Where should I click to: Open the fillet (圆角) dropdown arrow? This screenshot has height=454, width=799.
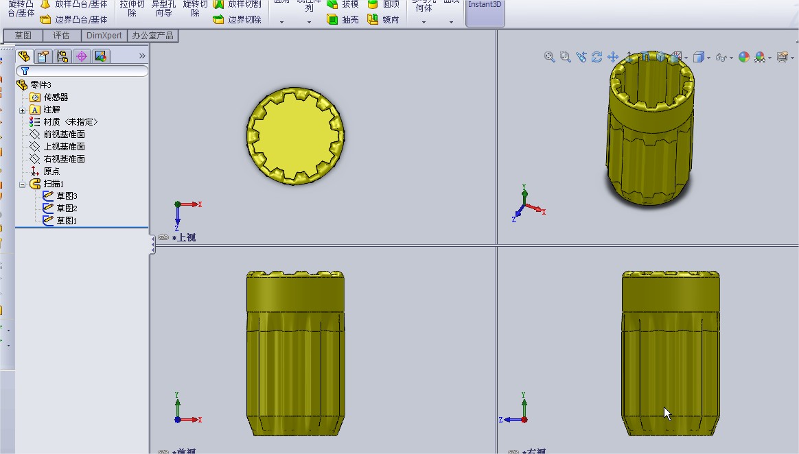pyautogui.click(x=282, y=22)
